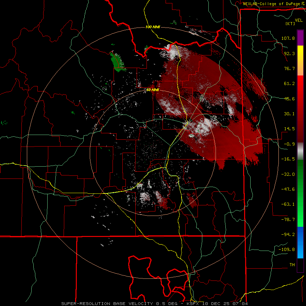Click the blue segment of the color bar

click(x=300, y=242)
